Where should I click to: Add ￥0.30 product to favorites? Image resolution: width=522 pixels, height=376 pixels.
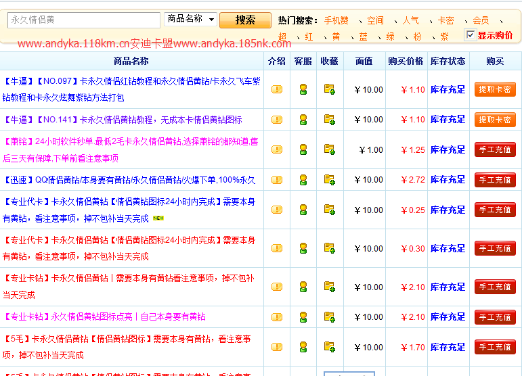pos(330,248)
